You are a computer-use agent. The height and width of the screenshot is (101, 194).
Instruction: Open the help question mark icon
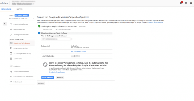(191, 3)
